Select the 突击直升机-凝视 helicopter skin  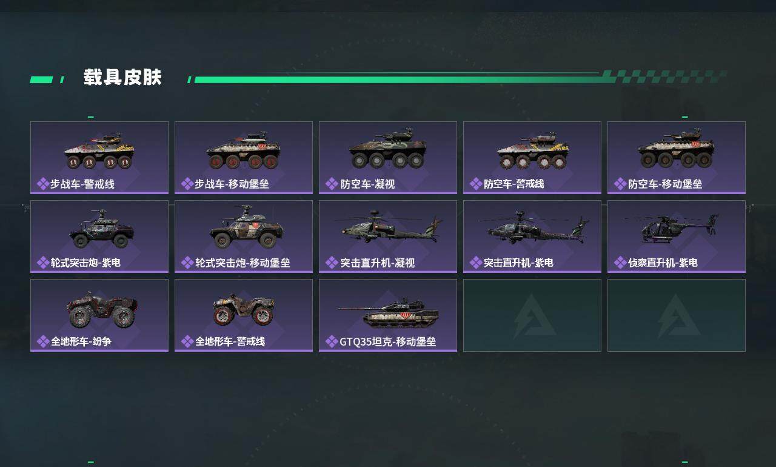coord(388,237)
